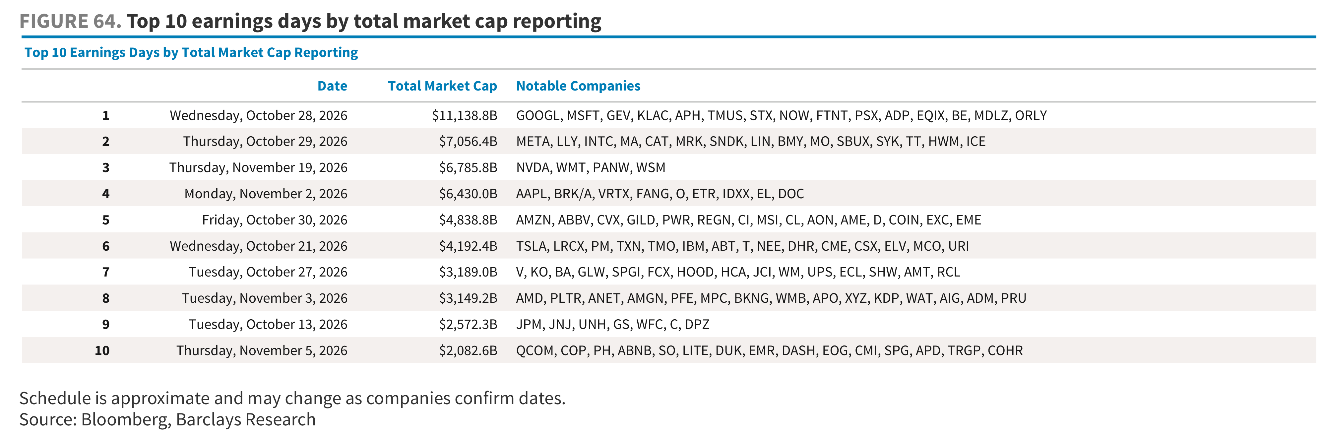Select the companies list starting with 'AMZN, ABBV, CVX'
Viewport: 1324px width, 436px height.
749,220
